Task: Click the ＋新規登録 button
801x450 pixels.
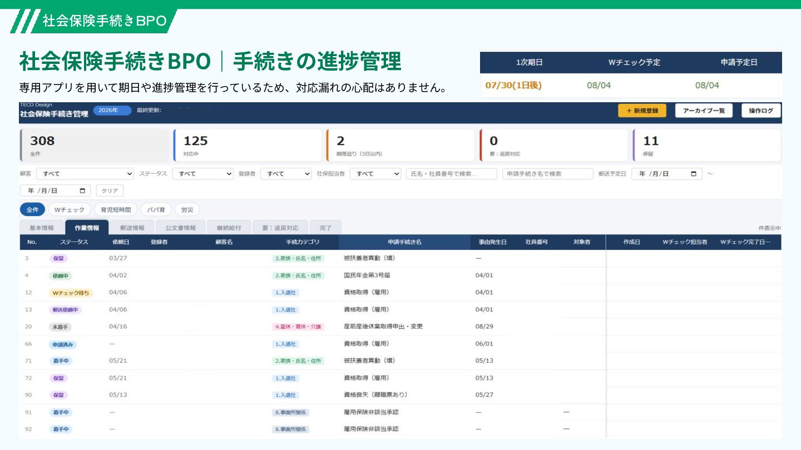Action: click(642, 111)
